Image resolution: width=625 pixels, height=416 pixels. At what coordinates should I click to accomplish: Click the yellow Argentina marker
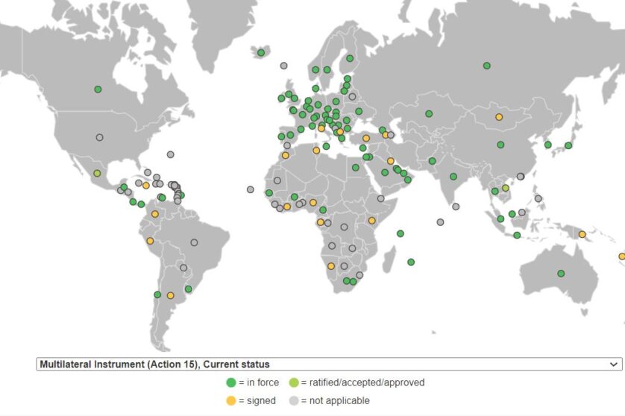point(171,296)
